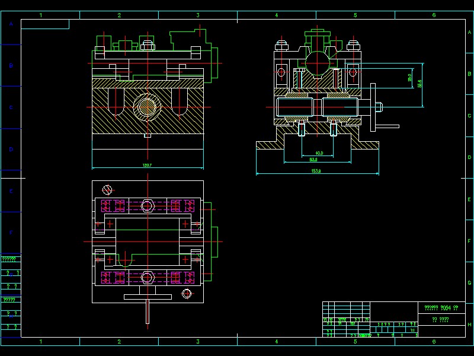
Task: Click zone letter F on left border
Action: [11, 233]
